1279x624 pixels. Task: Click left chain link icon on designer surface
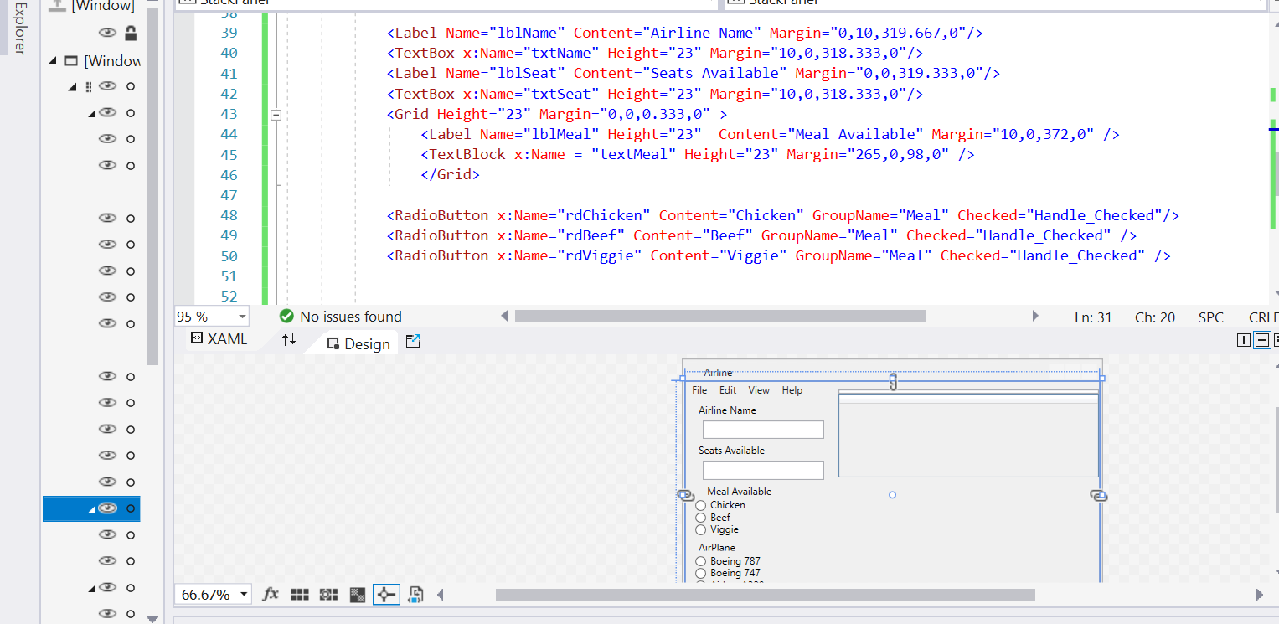tap(685, 496)
